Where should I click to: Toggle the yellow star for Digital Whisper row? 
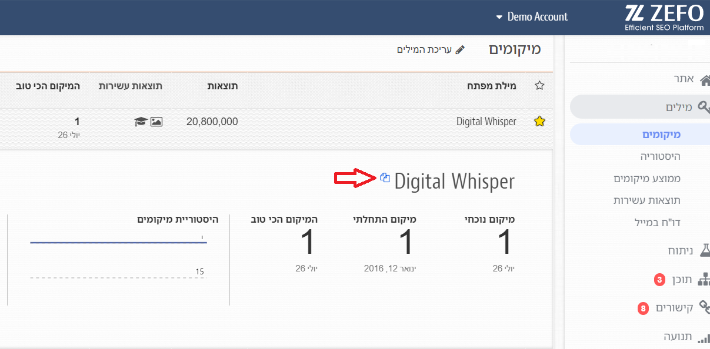click(539, 122)
